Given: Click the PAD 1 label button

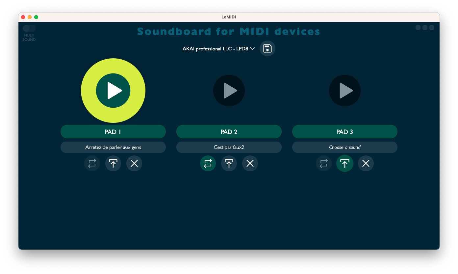Looking at the screenshot, I should tap(113, 132).
